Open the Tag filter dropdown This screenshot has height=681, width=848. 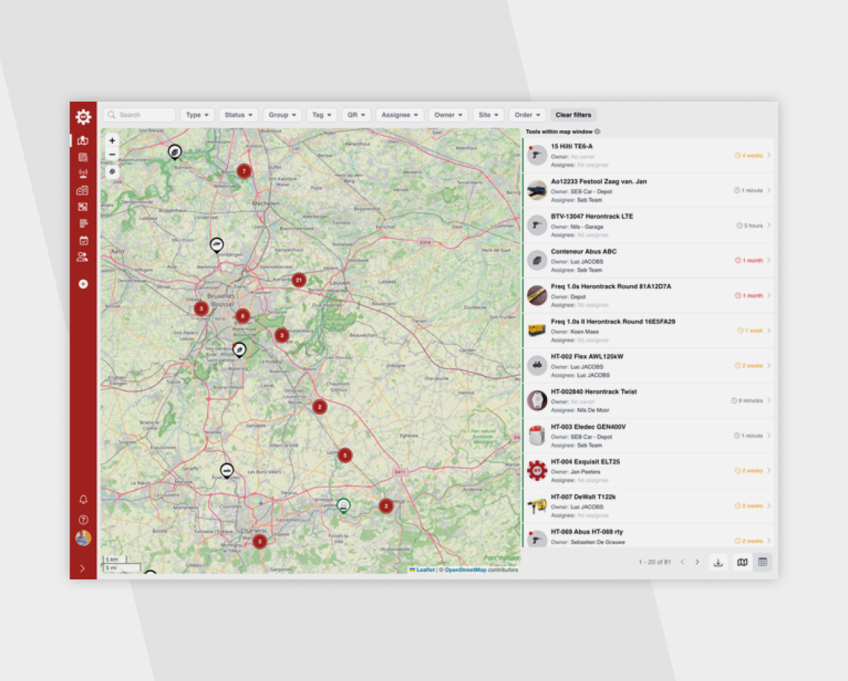(322, 115)
